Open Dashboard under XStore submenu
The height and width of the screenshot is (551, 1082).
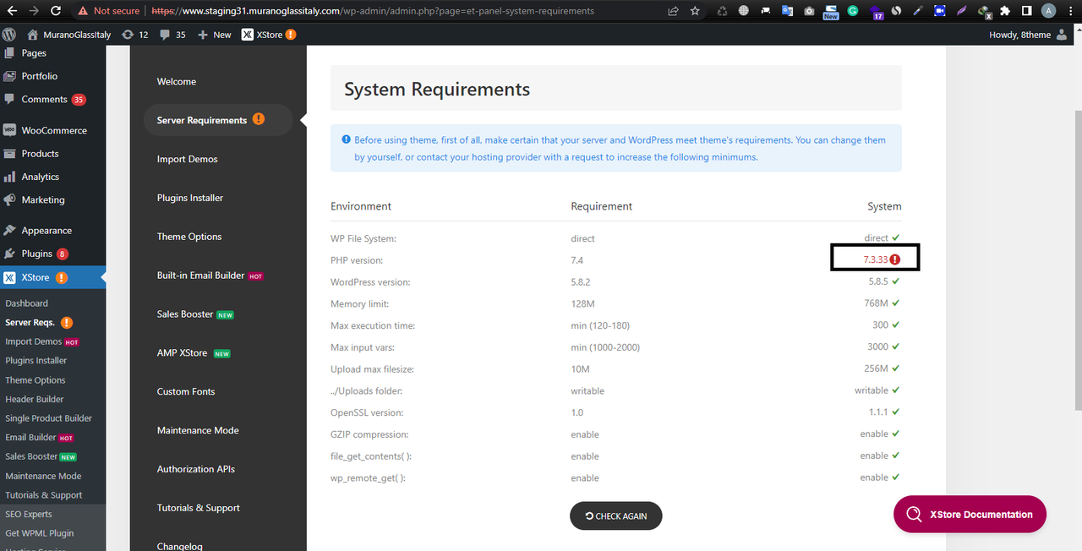point(27,303)
